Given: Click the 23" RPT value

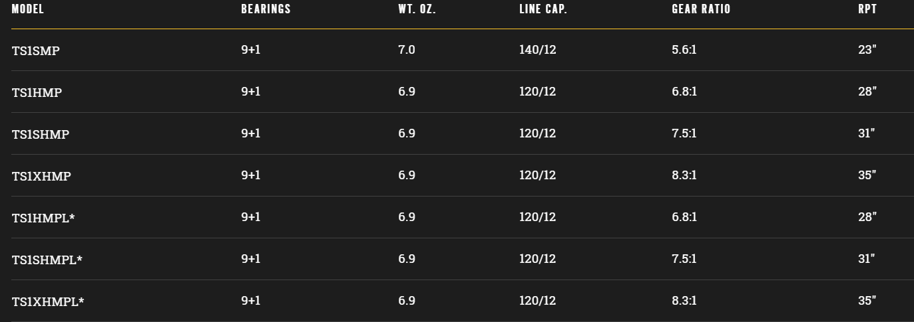Looking at the screenshot, I should (867, 50).
